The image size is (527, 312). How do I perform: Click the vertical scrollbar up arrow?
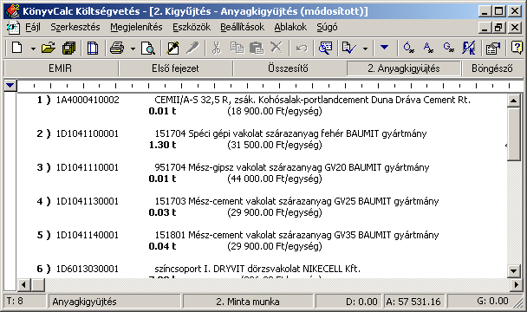point(513,101)
